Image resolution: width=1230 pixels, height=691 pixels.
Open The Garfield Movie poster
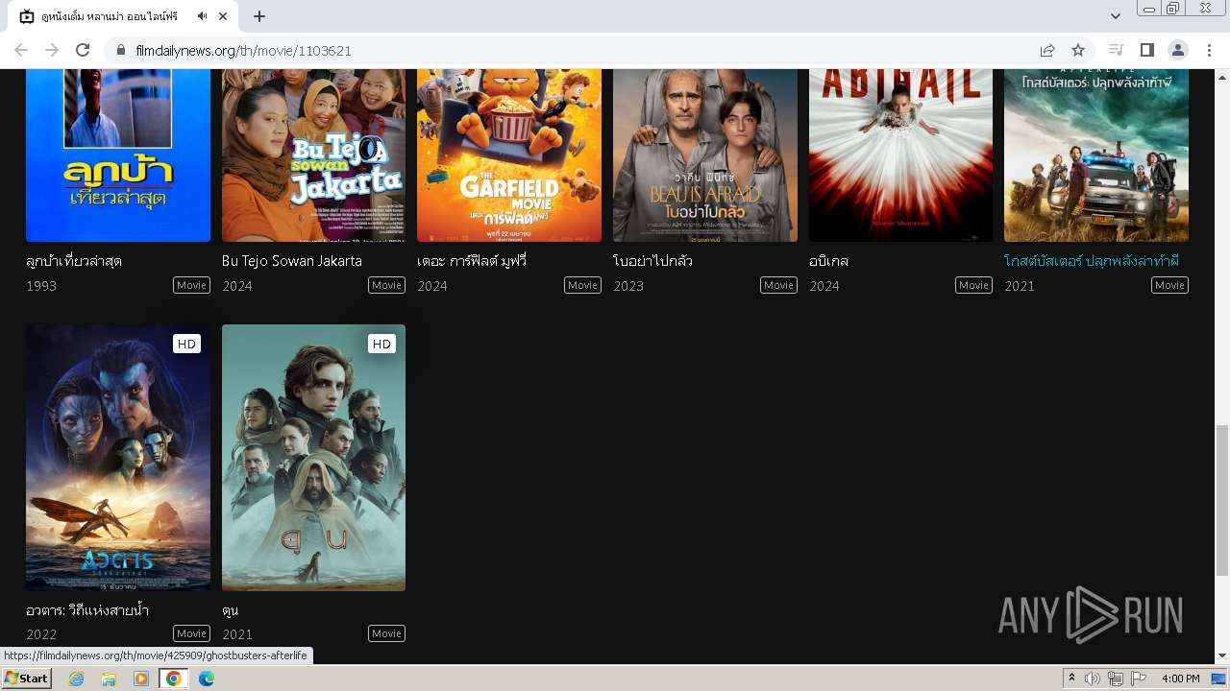click(509, 155)
